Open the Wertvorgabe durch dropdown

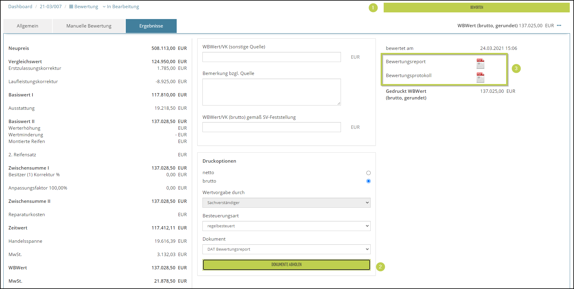pyautogui.click(x=286, y=203)
